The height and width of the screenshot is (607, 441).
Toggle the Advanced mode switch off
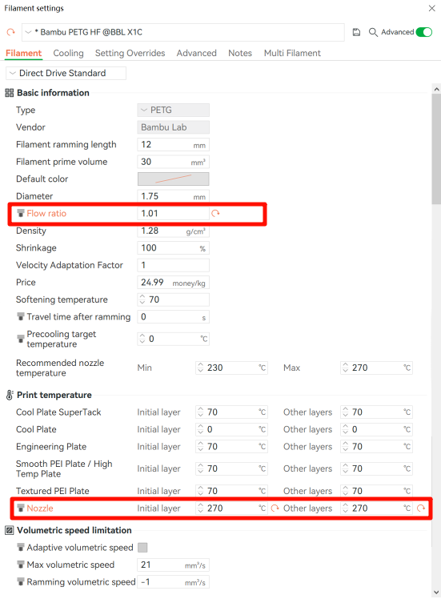[x=424, y=32]
